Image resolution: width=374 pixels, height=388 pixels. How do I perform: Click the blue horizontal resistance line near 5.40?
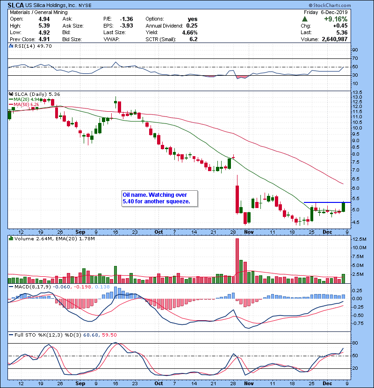click(327, 202)
